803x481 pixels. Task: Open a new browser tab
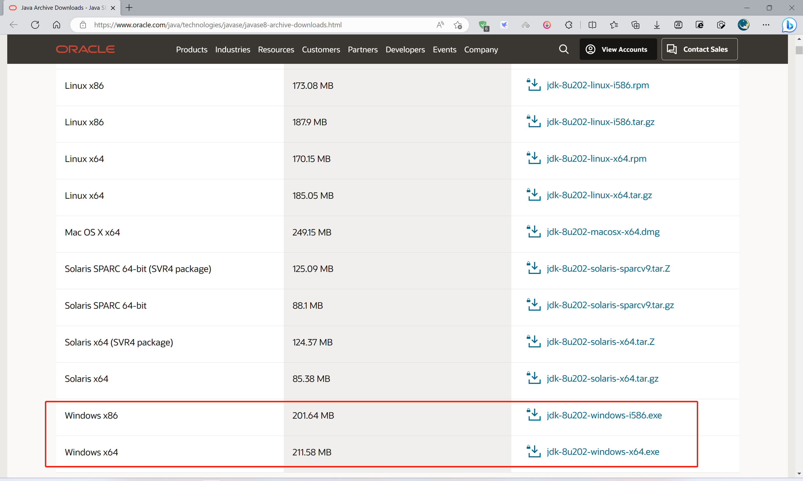point(129,8)
